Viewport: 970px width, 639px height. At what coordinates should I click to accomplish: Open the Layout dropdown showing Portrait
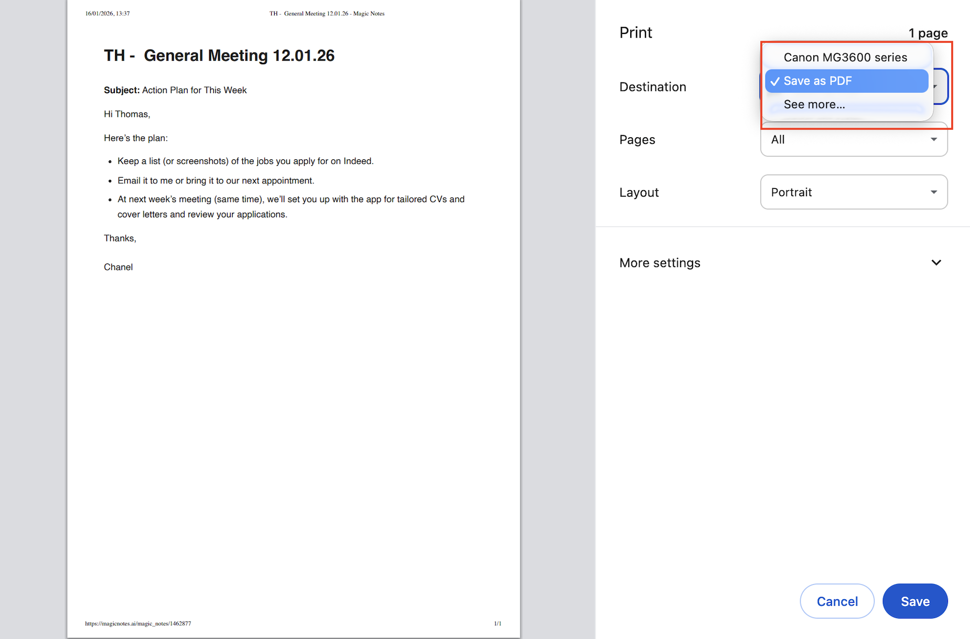[x=853, y=192]
